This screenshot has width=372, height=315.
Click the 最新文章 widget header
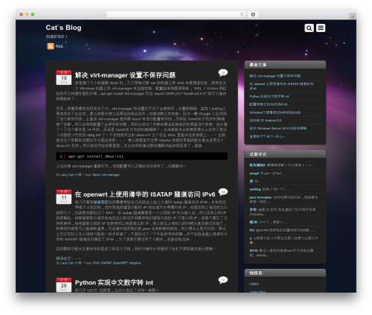click(285, 65)
